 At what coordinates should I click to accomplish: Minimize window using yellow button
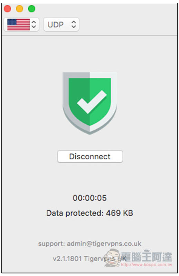pos(20,9)
